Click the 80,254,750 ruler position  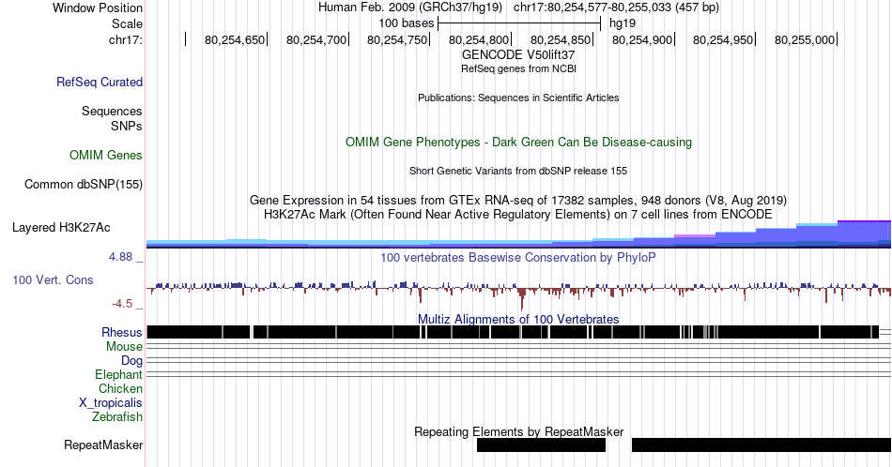398,39
